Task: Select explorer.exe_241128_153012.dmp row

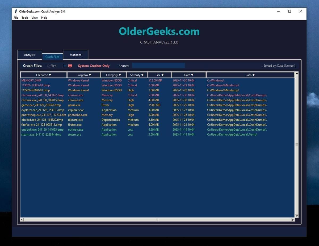Action: point(157,110)
